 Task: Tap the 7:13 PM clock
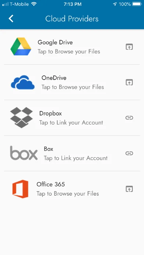tap(73, 4)
